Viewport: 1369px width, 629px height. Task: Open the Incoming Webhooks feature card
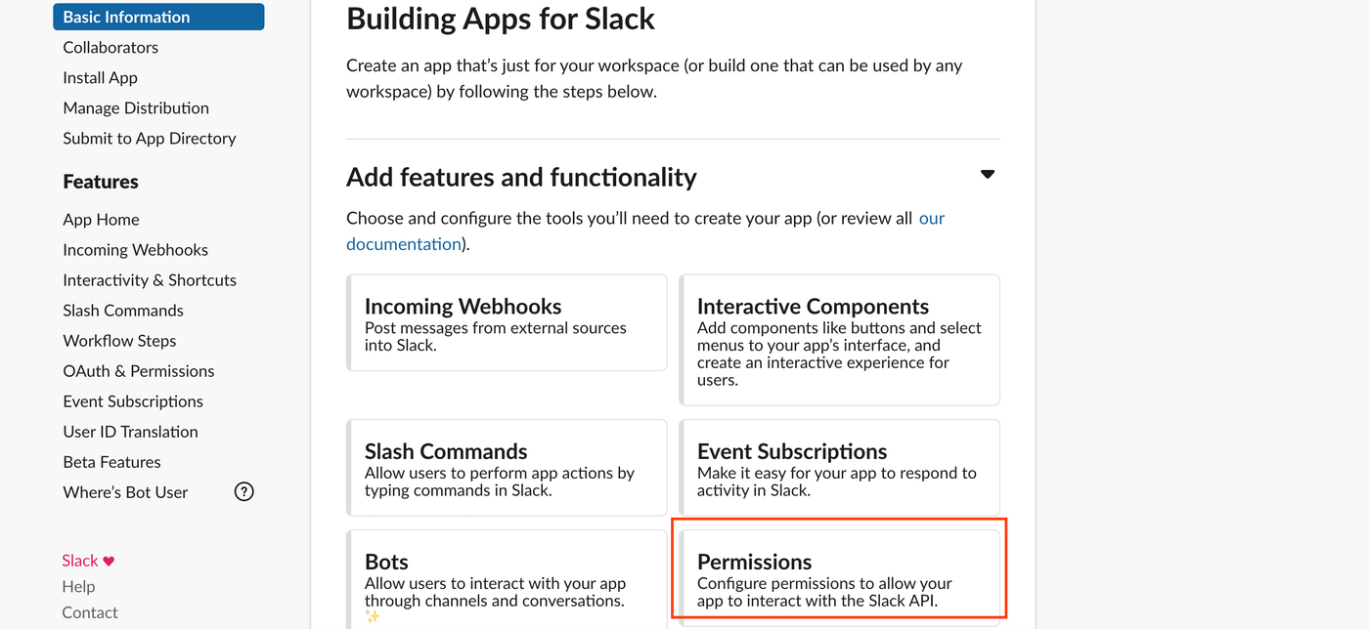[507, 322]
